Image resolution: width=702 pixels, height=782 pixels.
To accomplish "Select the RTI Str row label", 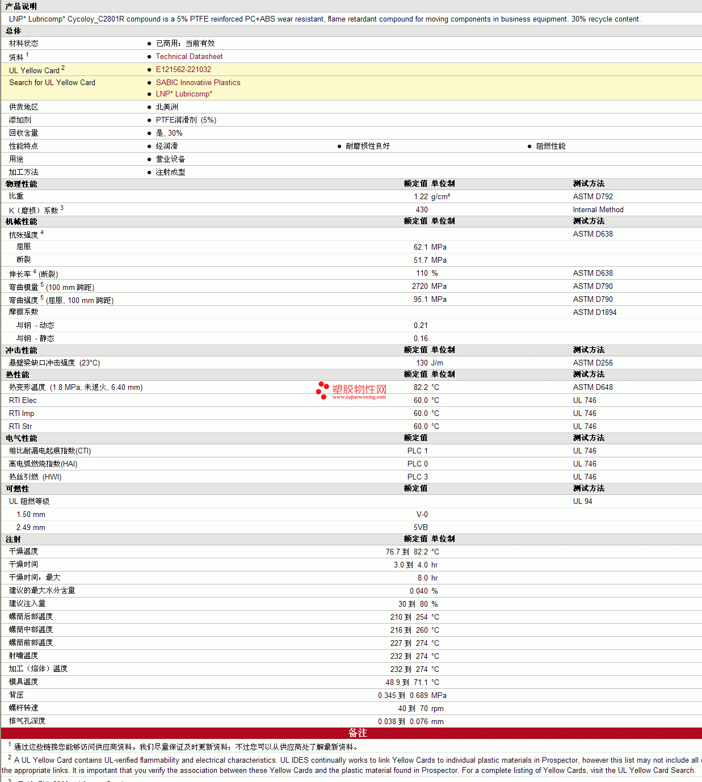I will point(20,427).
